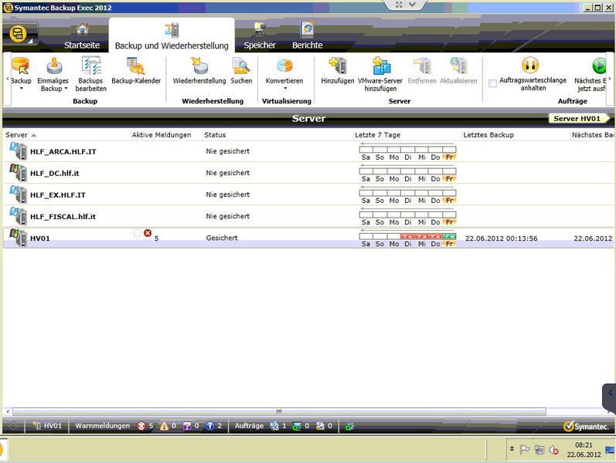Click the Auftragswarteschlange anhalten pause icon
The height and width of the screenshot is (463, 616).
pos(530,65)
